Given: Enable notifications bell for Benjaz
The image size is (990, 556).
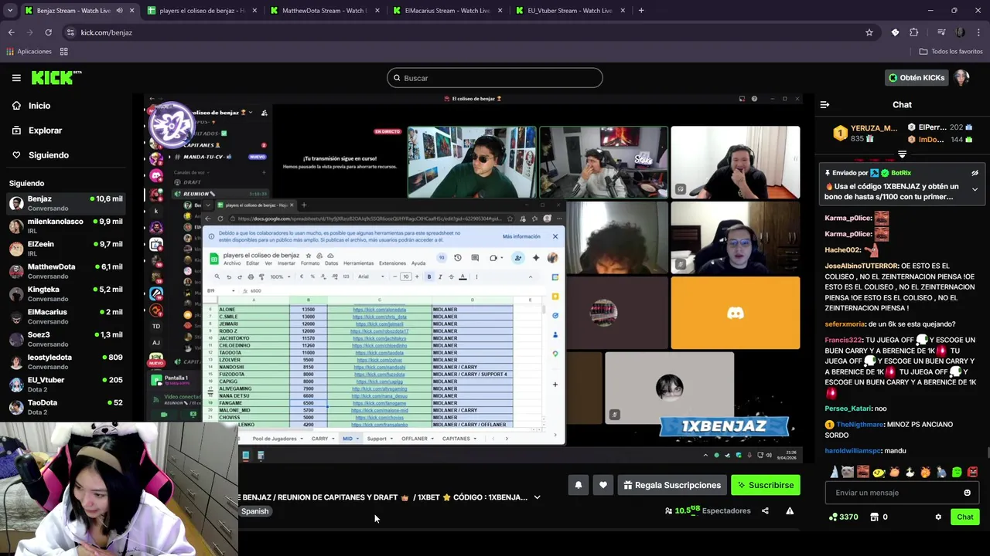Looking at the screenshot, I should coord(578,485).
